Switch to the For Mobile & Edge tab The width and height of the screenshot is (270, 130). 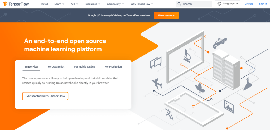(x=85, y=67)
